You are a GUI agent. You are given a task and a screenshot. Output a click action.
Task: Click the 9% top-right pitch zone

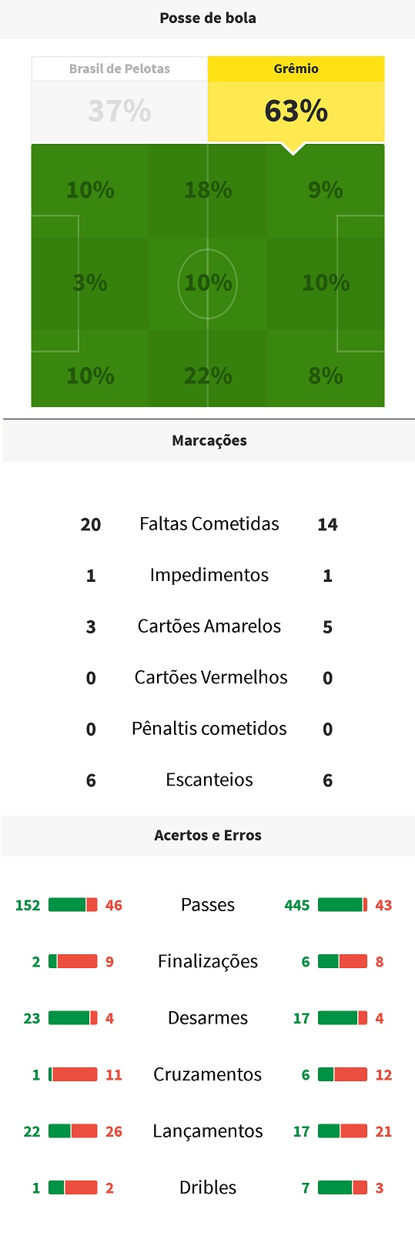click(326, 190)
